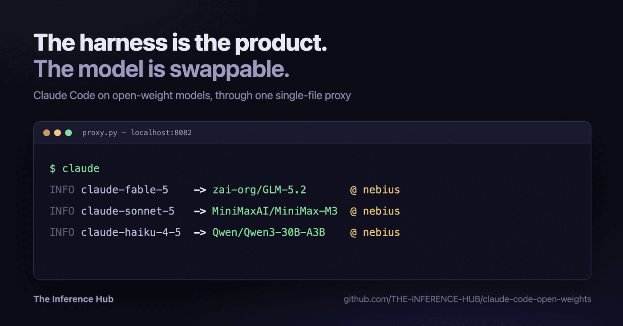Select the Qwen/Qwen3-30B-A3B model name
The image size is (623, 326).
tap(269, 232)
